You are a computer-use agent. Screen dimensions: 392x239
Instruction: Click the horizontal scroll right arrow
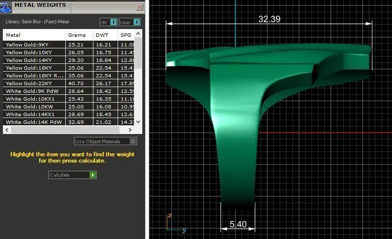pyautogui.click(x=130, y=130)
